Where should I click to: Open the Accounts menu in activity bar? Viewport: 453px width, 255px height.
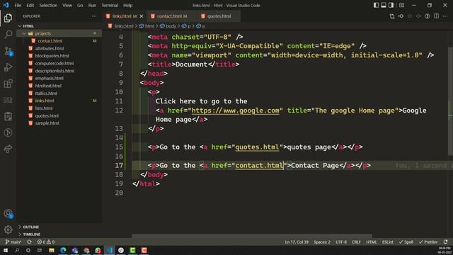(x=8, y=214)
